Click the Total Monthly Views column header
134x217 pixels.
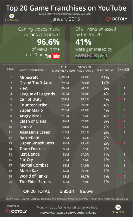click(x=64, y=69)
